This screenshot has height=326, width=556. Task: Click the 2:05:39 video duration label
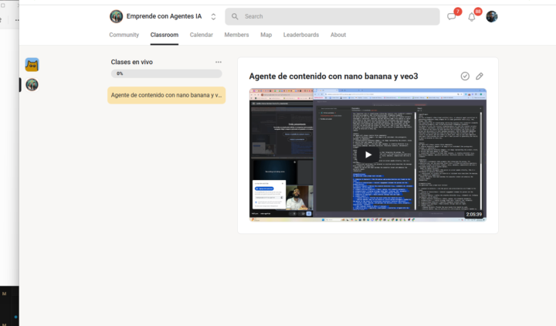pos(473,214)
